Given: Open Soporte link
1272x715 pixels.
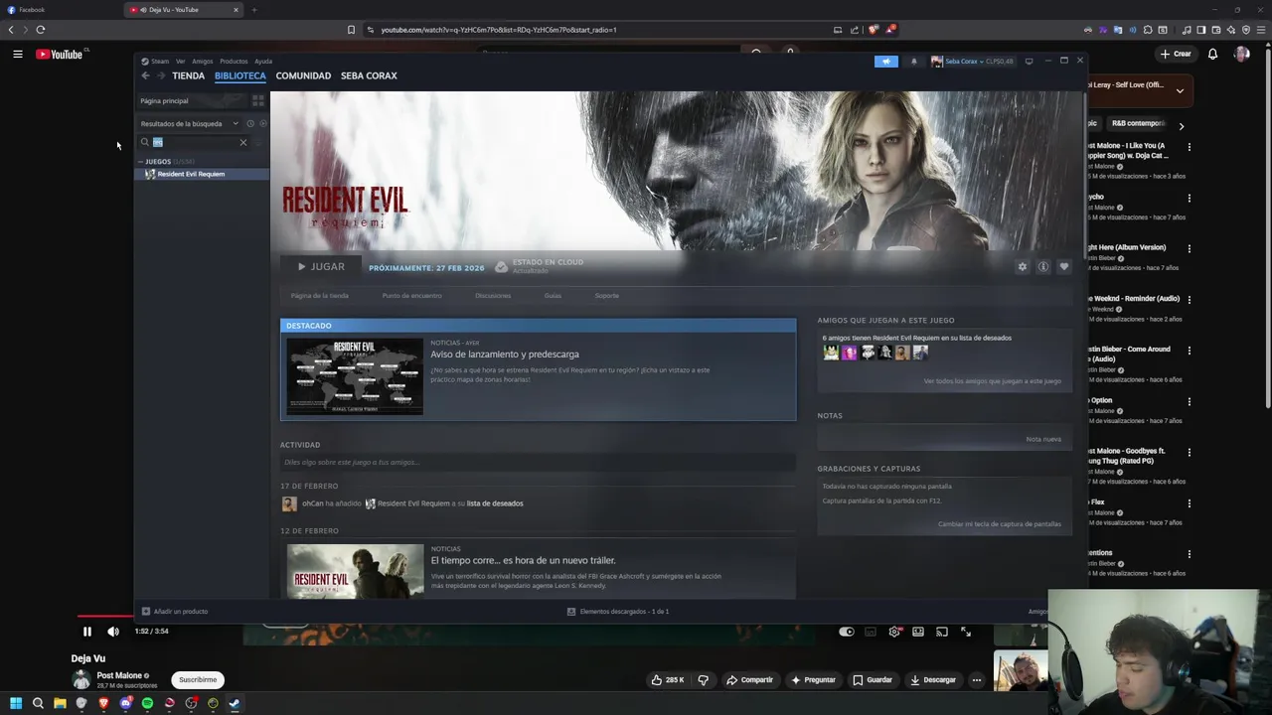Looking at the screenshot, I should [606, 296].
